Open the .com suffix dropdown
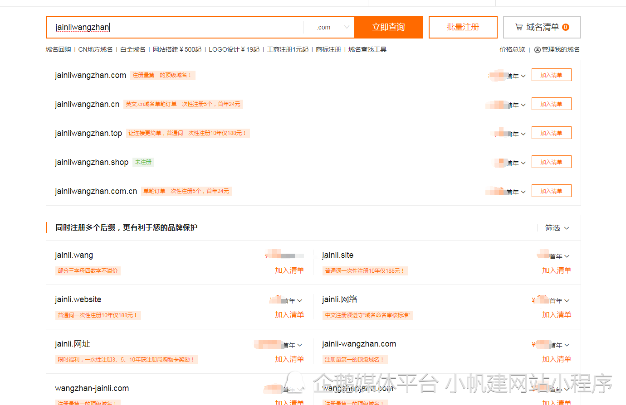 (333, 27)
